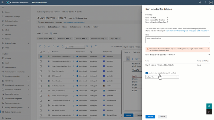
Task: Click the column options icon beside search
Action: (x=87, y=47)
